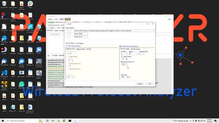Switch to the Wi-Fi Options tab
219x123 pixels.
(x=80, y=43)
